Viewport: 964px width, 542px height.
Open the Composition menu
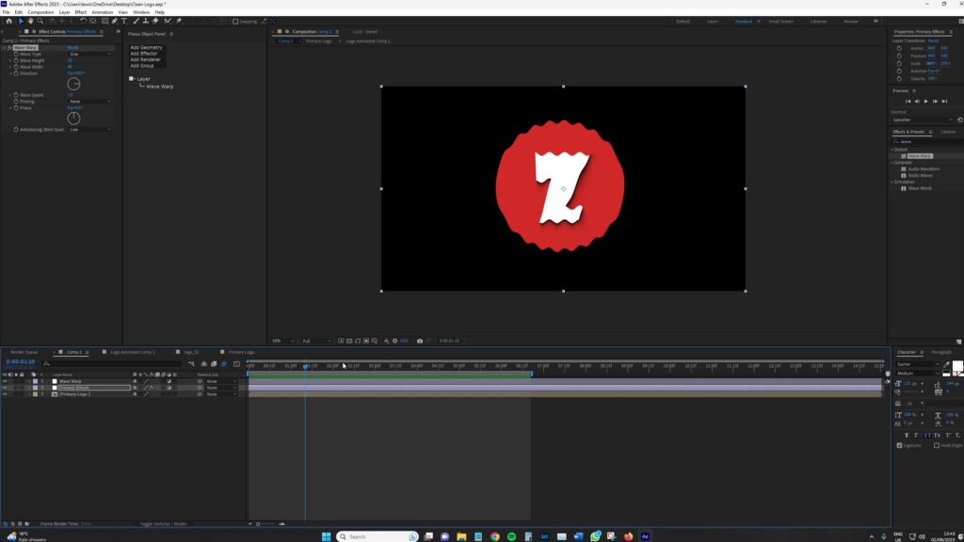coord(40,12)
